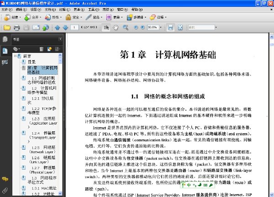Open the Pages thumbnails panel icon
The width and height of the screenshot is (274, 197).
(5, 39)
